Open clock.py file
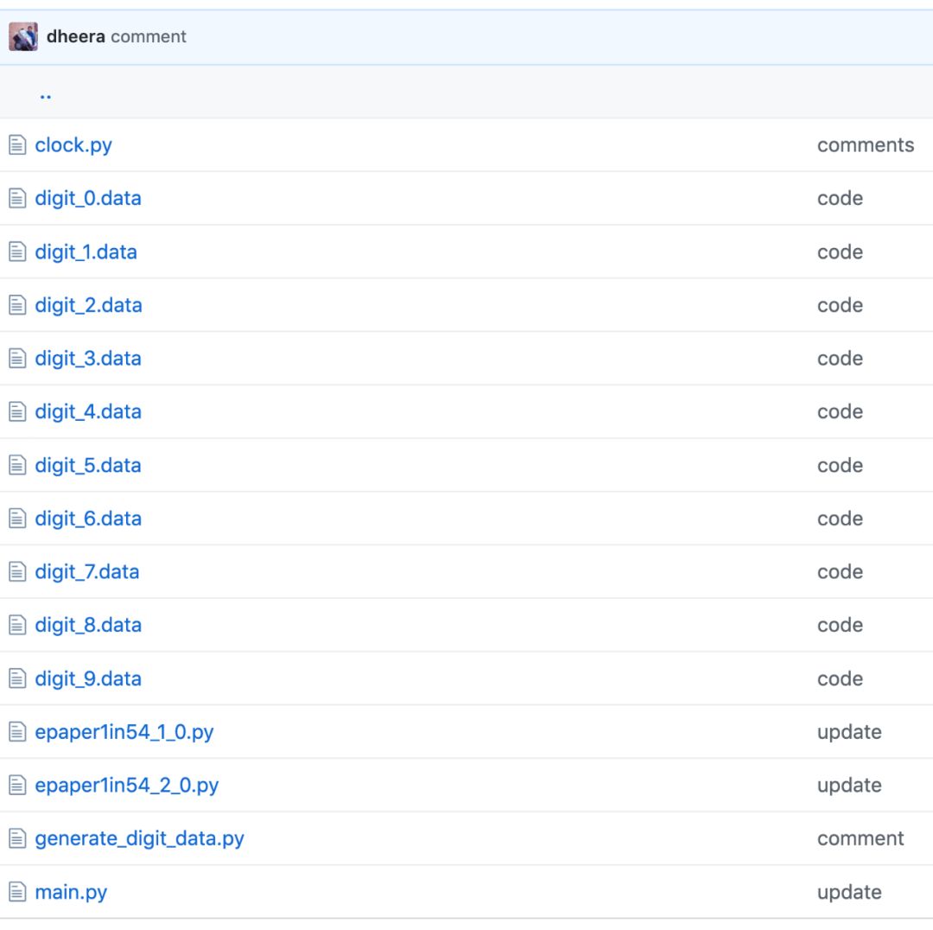This screenshot has width=933, height=930. [x=73, y=145]
